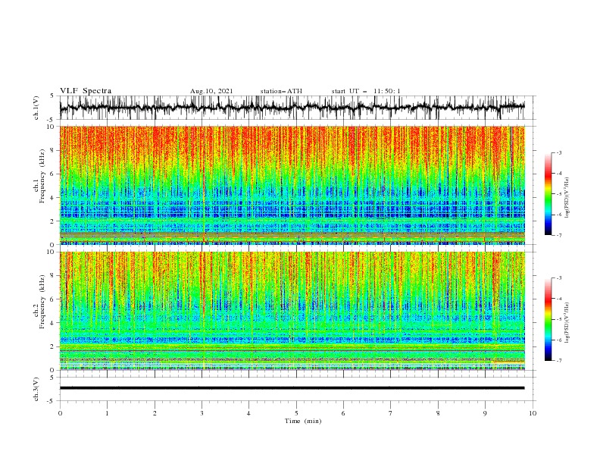Click time axis tick label "3"

202,413
